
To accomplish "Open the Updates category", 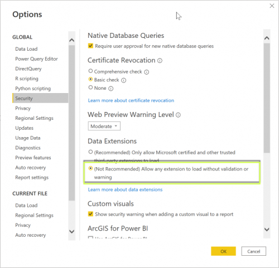I will pyautogui.click(x=25, y=128).
